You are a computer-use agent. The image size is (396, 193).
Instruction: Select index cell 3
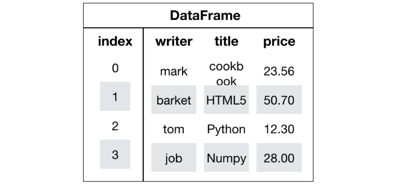115,155
